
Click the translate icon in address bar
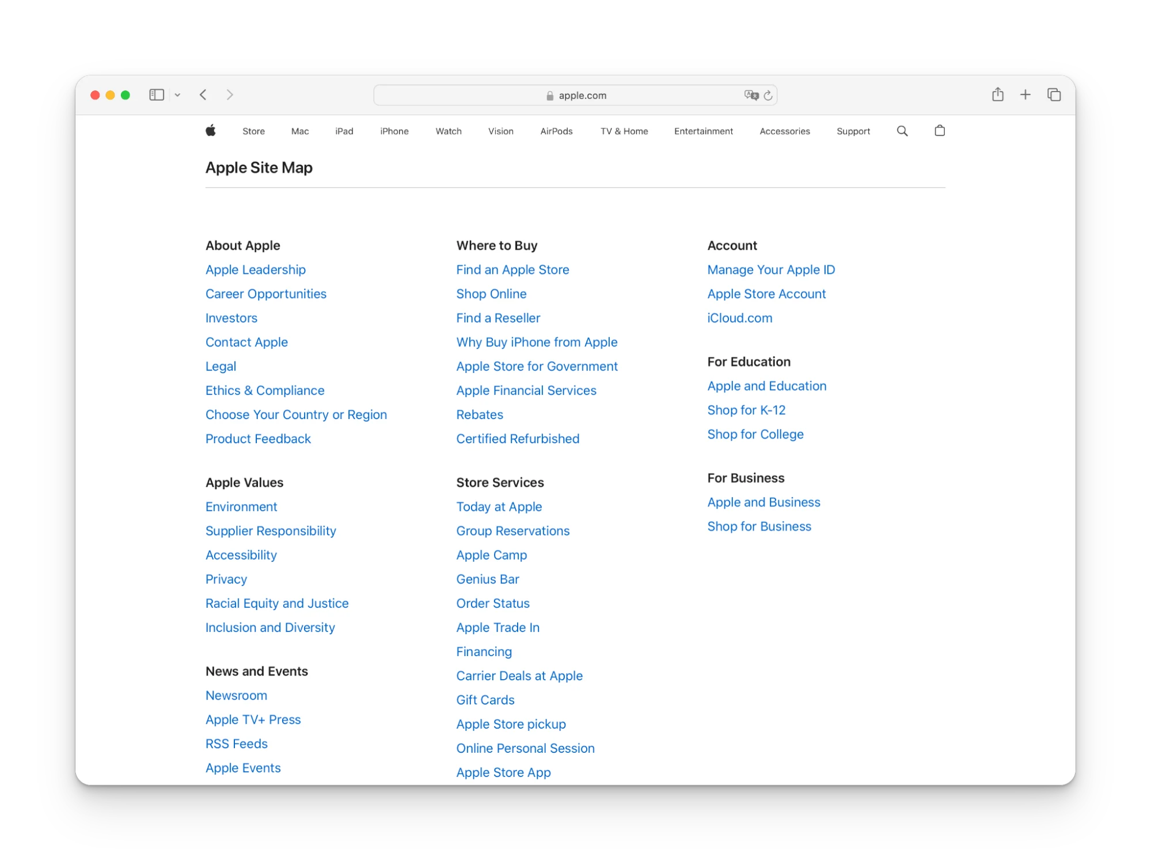coord(751,95)
